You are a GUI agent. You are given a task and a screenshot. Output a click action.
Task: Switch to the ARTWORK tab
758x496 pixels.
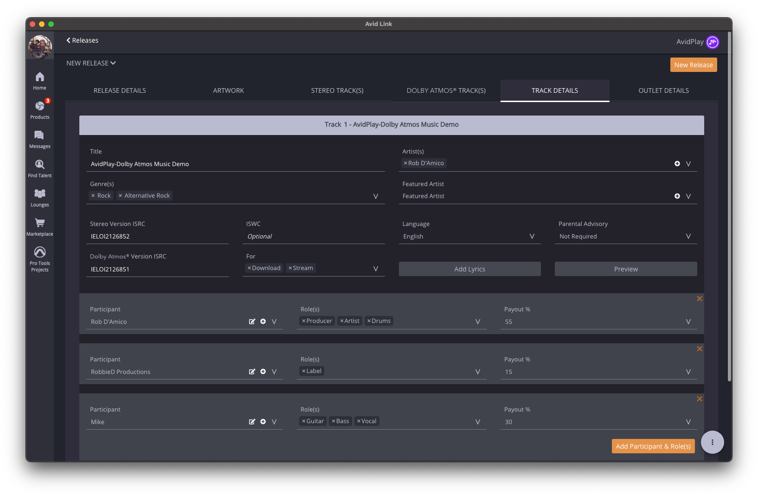click(x=228, y=90)
